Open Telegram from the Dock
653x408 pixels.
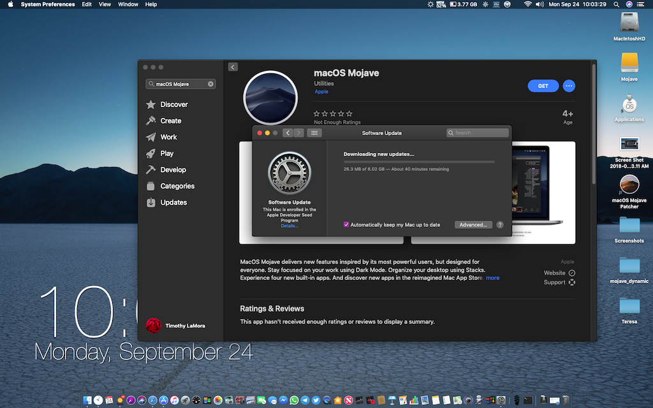click(305, 400)
